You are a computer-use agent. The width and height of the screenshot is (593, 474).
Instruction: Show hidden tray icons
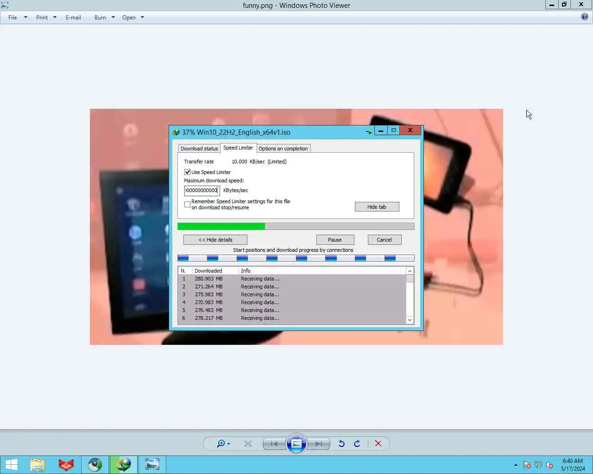click(516, 465)
